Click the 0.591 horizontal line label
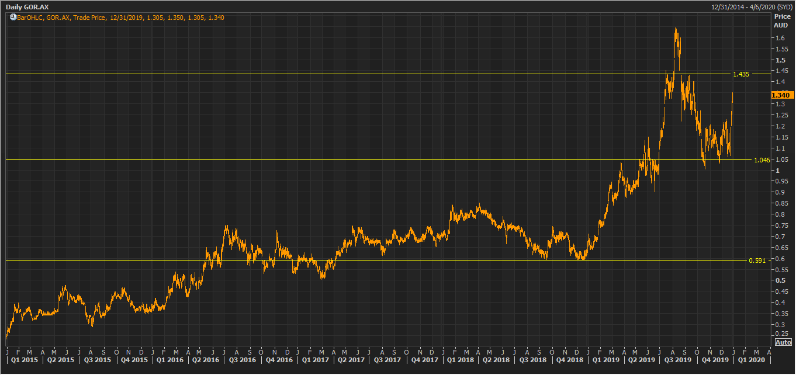This screenshot has height=375, width=796. (757, 261)
